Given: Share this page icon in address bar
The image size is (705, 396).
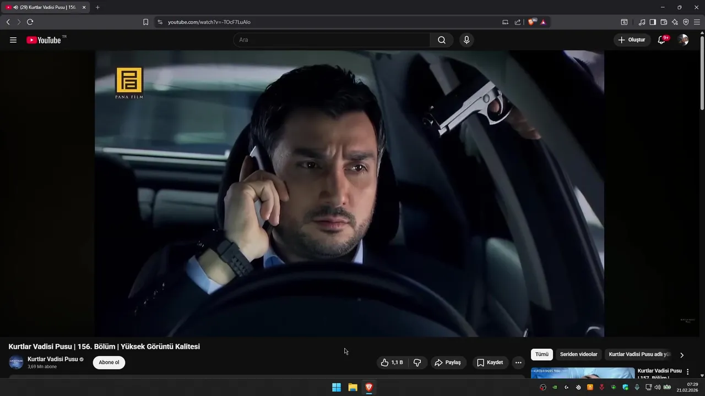Looking at the screenshot, I should pos(518,22).
